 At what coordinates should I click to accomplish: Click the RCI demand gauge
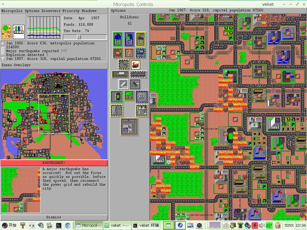click(x=19, y=32)
